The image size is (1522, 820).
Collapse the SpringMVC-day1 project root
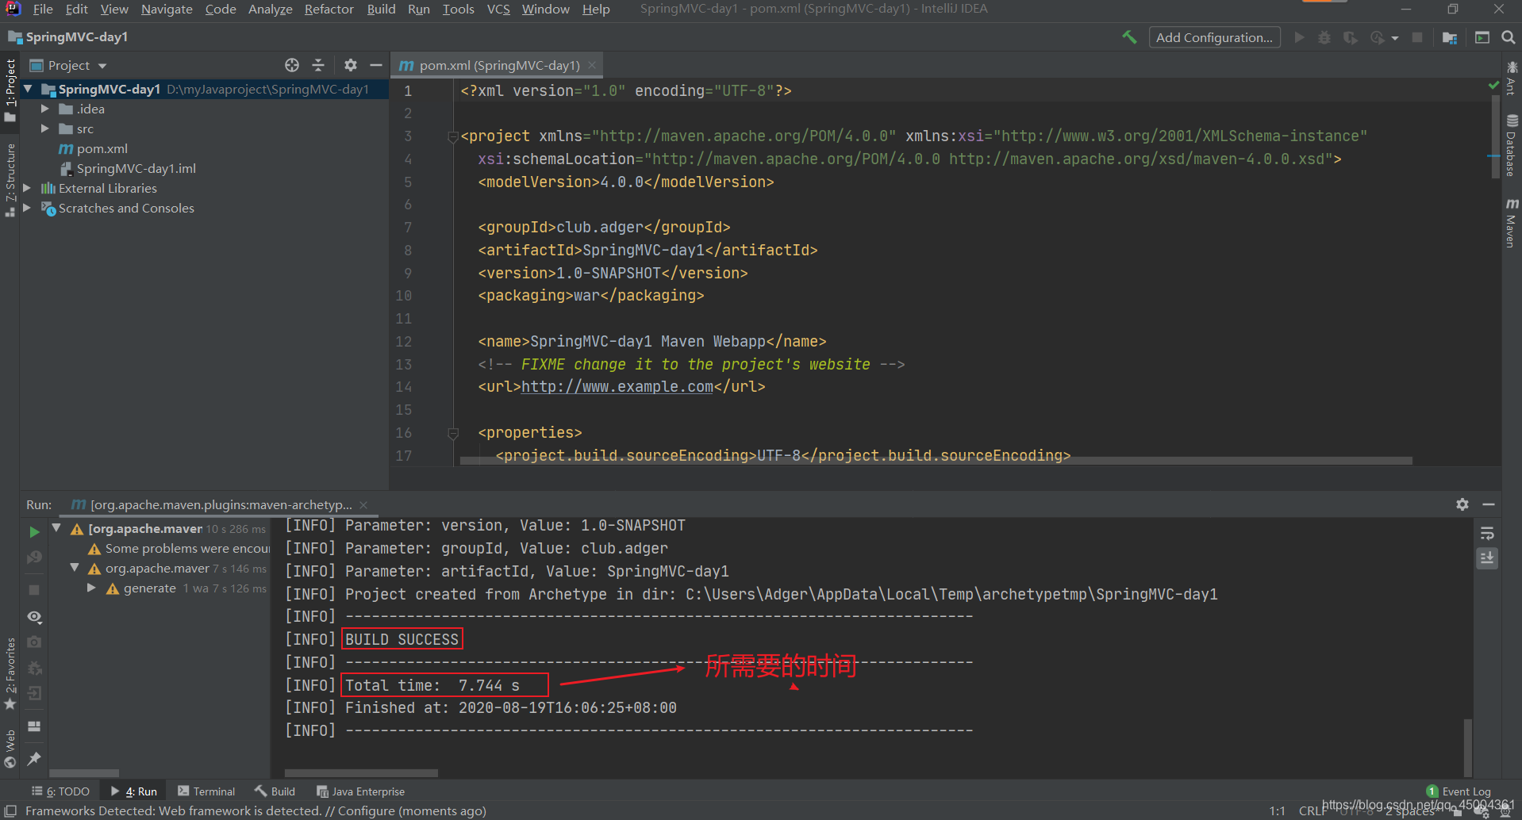tap(29, 89)
